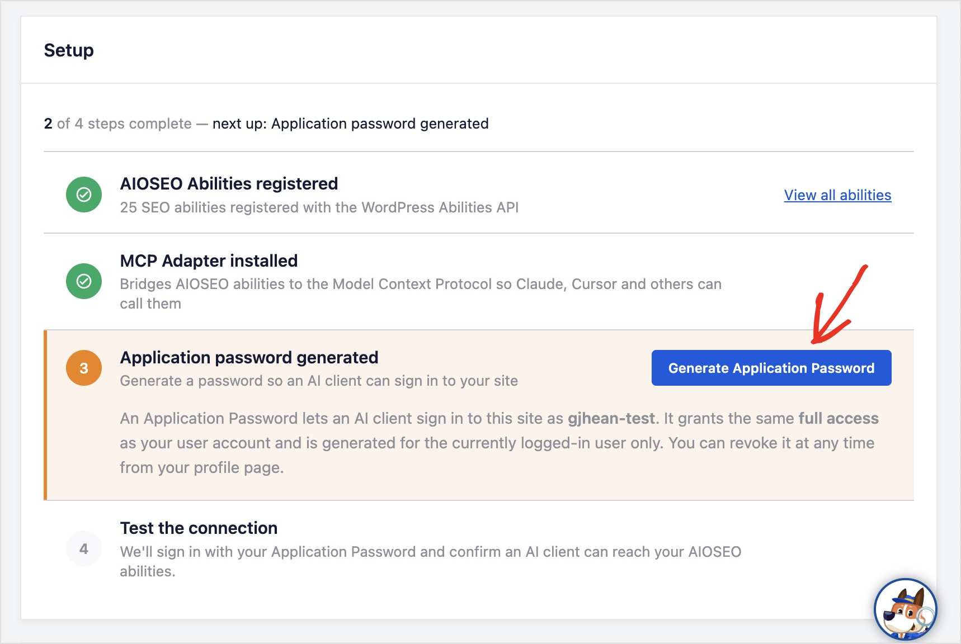Viewport: 961px width, 644px height.
Task: Open the View all abilities link
Action: 837,195
